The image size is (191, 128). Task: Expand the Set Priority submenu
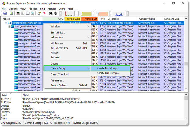pyautogui.click(x=67, y=37)
